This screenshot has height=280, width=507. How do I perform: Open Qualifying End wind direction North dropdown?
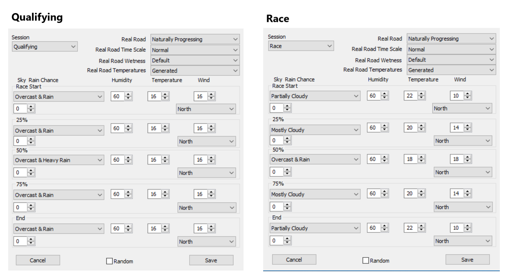tap(207, 241)
